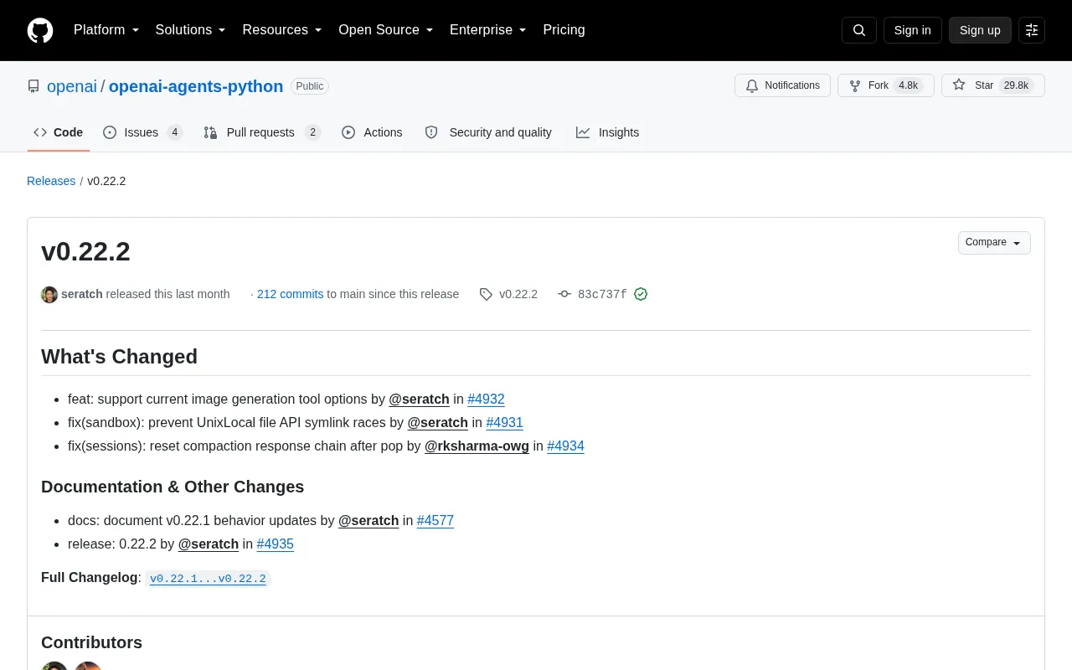Image resolution: width=1072 pixels, height=670 pixels.
Task: Open the appearance settings icon button
Action: point(1032,30)
